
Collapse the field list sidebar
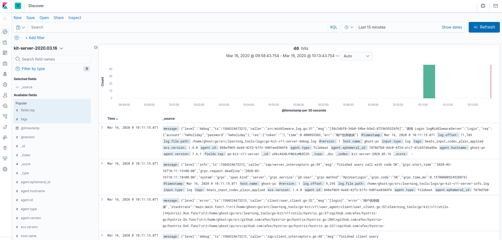coord(96,48)
